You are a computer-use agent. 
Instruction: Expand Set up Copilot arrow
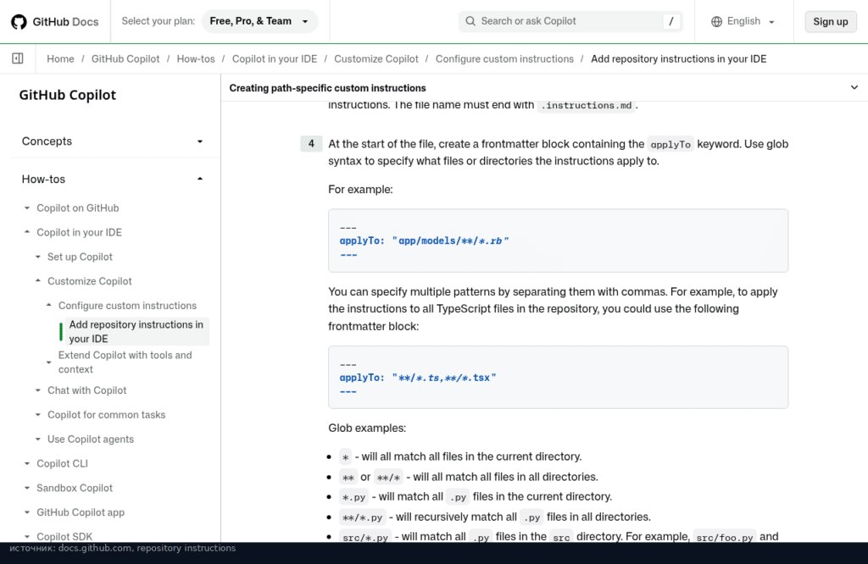click(x=37, y=257)
